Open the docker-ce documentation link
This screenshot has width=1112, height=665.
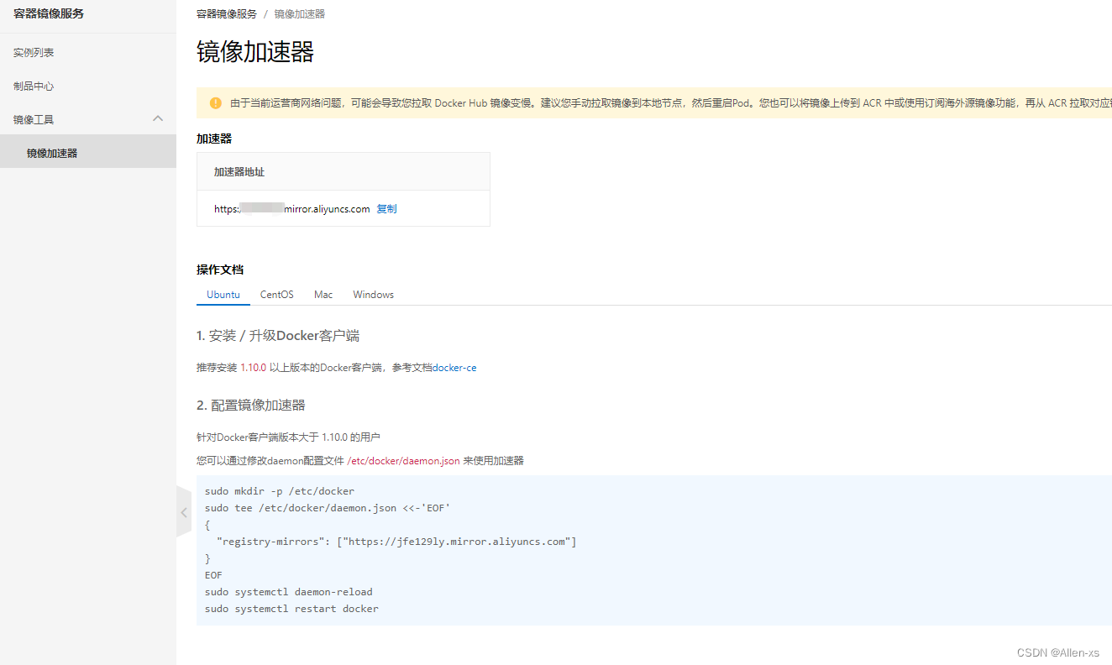[454, 368]
